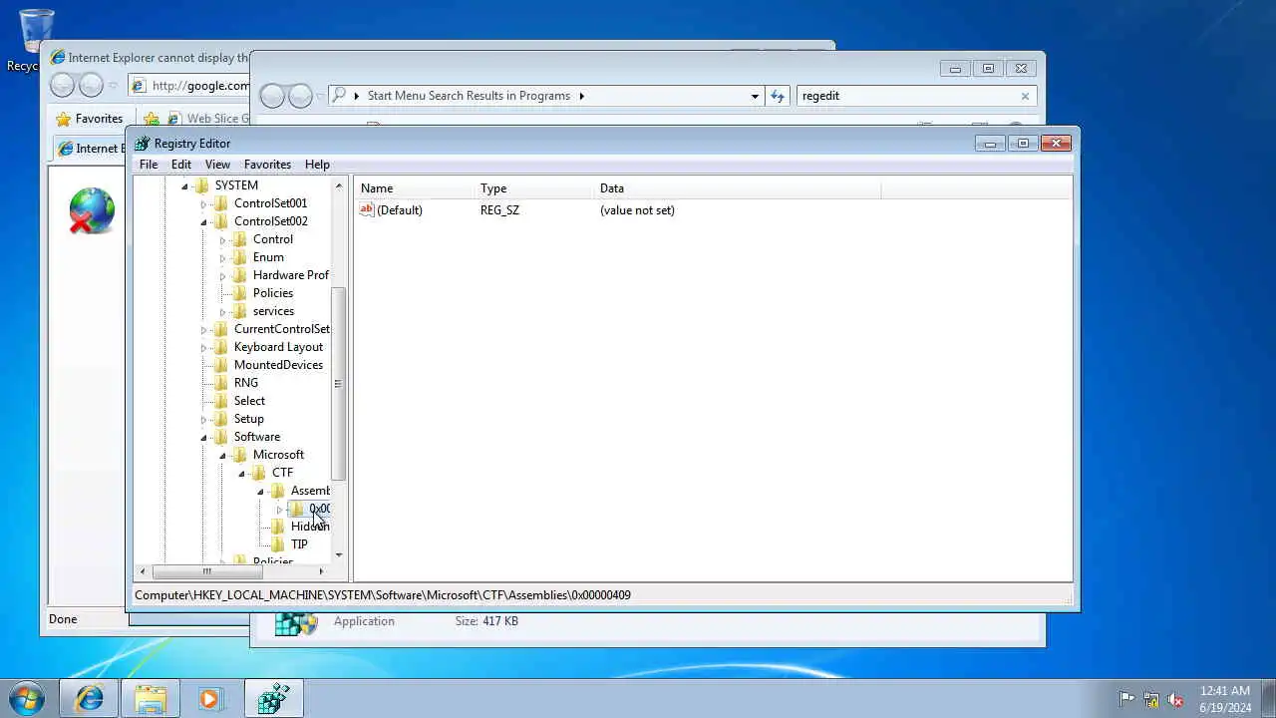Collapse the Assemblies key arrow
This screenshot has height=718, width=1276.
[260, 492]
